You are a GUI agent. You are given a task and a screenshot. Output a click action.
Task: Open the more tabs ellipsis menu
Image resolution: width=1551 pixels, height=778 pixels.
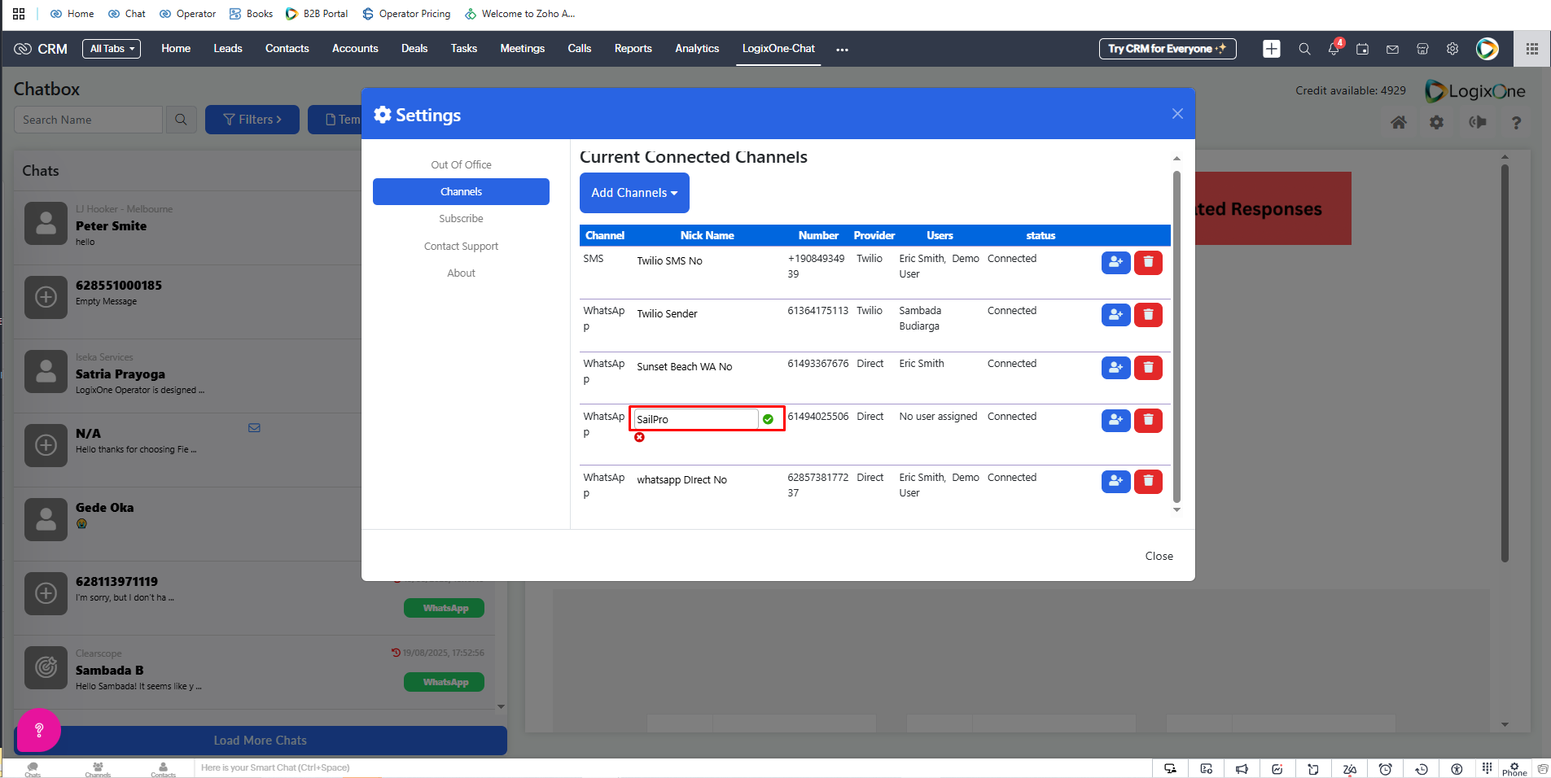[x=842, y=50]
